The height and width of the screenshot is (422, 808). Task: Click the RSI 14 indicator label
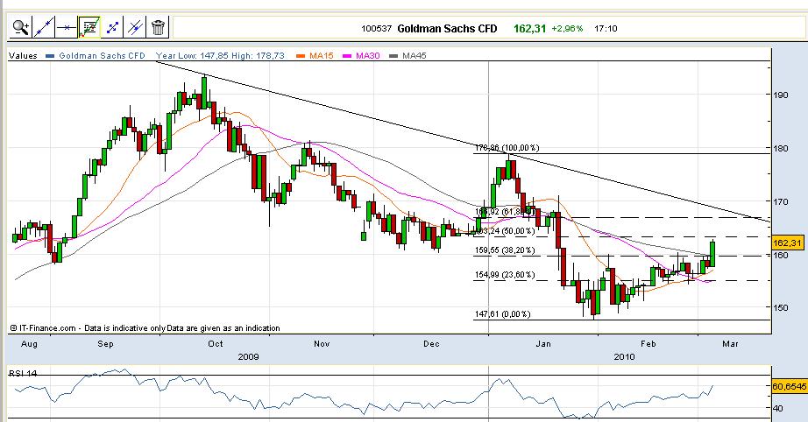[23, 373]
